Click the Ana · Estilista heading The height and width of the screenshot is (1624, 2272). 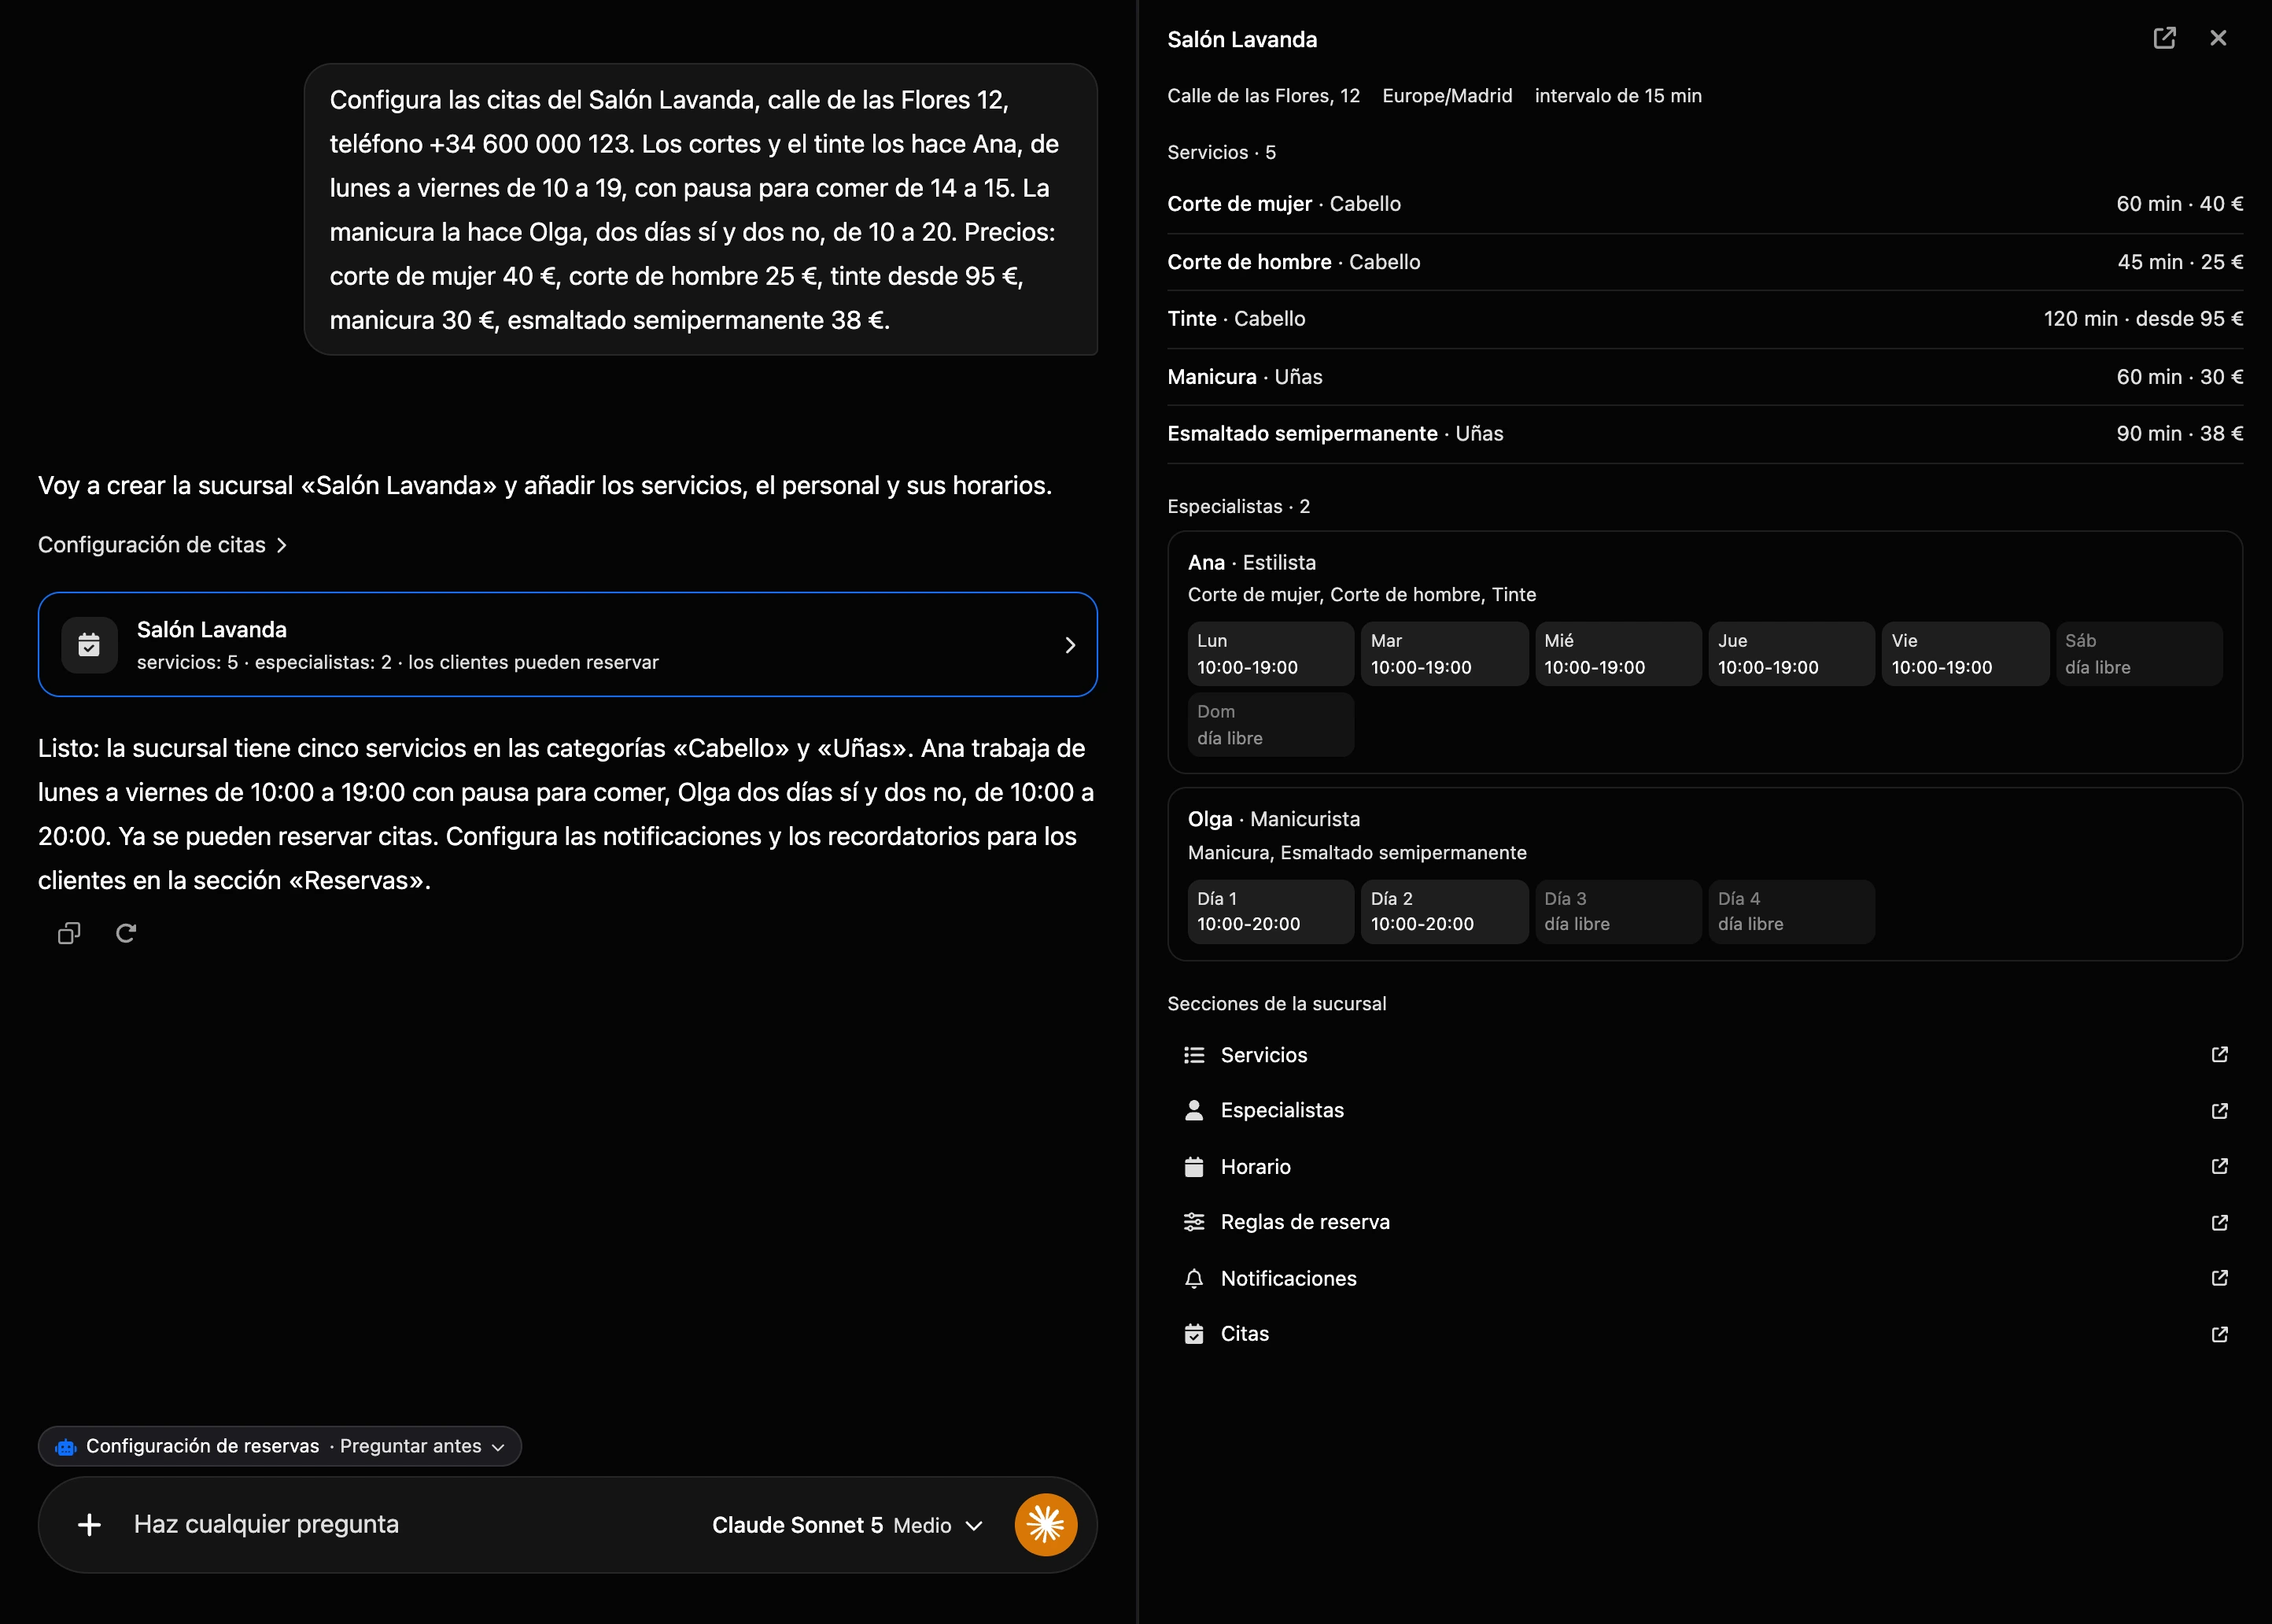click(1252, 563)
